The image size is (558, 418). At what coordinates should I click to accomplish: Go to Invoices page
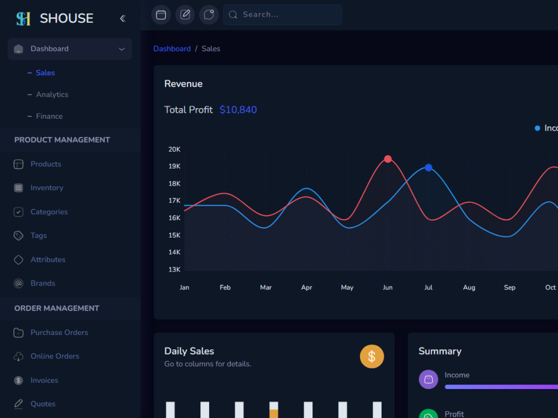coord(44,380)
